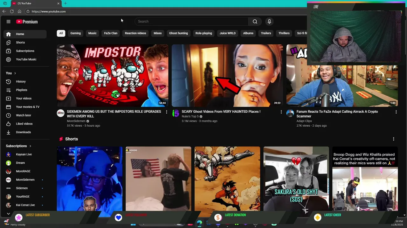Select the All filter chip
The width and height of the screenshot is (407, 228).
click(61, 33)
